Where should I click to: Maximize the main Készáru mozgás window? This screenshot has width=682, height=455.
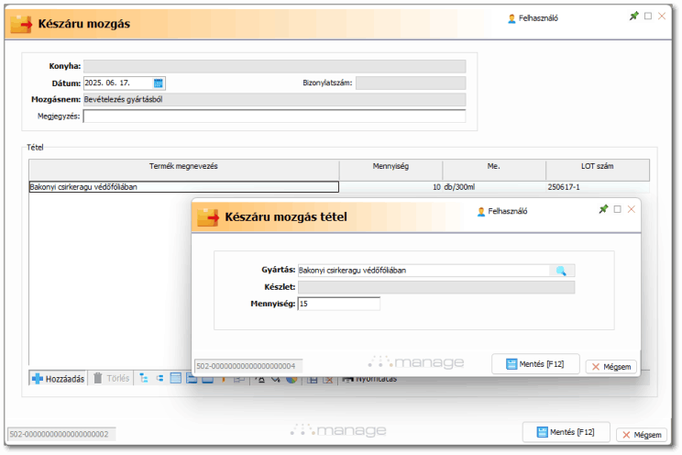click(648, 17)
